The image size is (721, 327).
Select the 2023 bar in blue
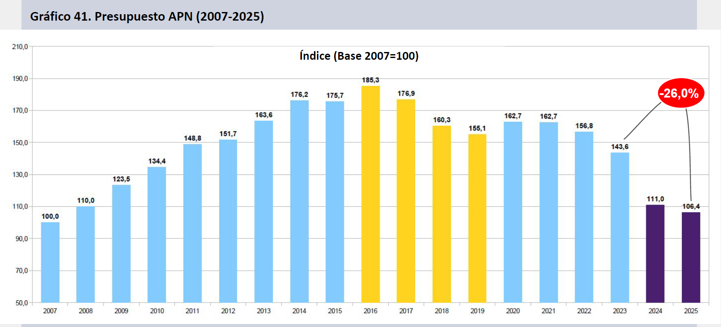620,227
